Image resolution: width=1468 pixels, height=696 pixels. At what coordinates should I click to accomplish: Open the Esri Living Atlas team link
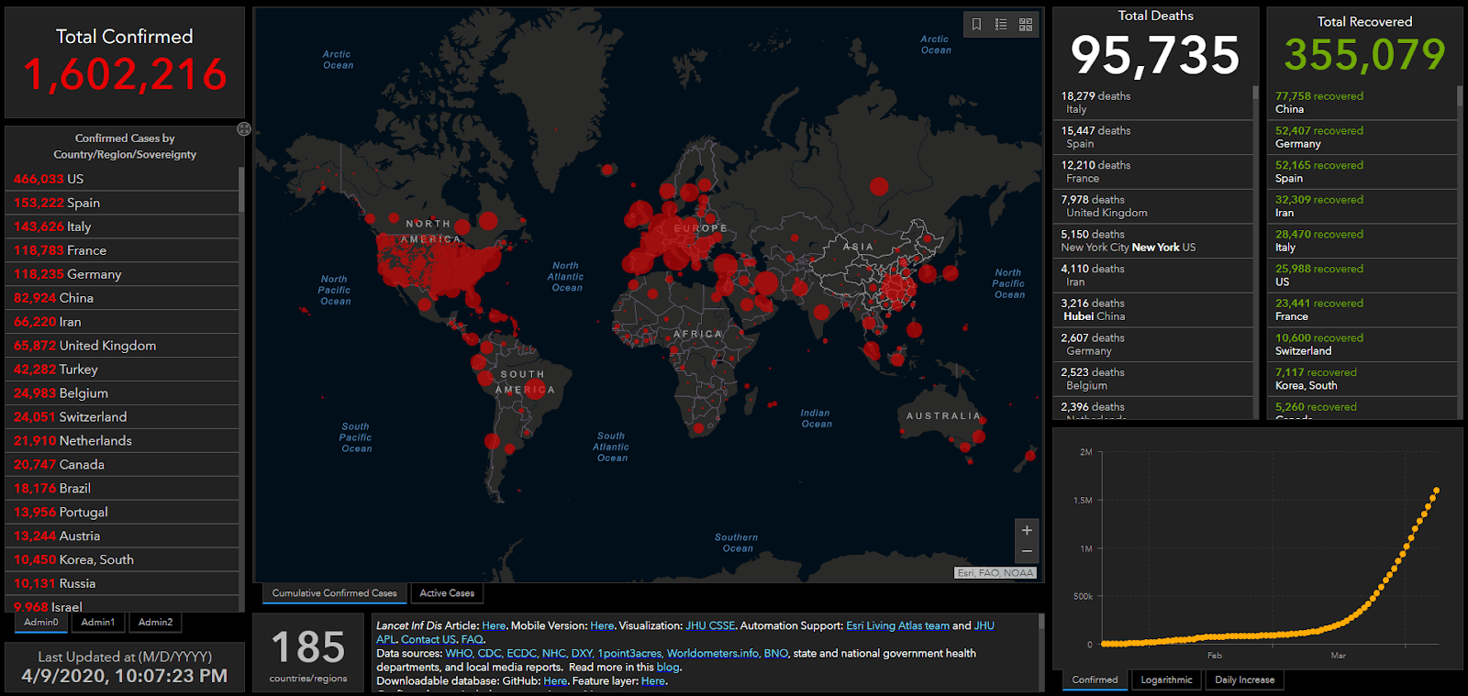coord(897,626)
